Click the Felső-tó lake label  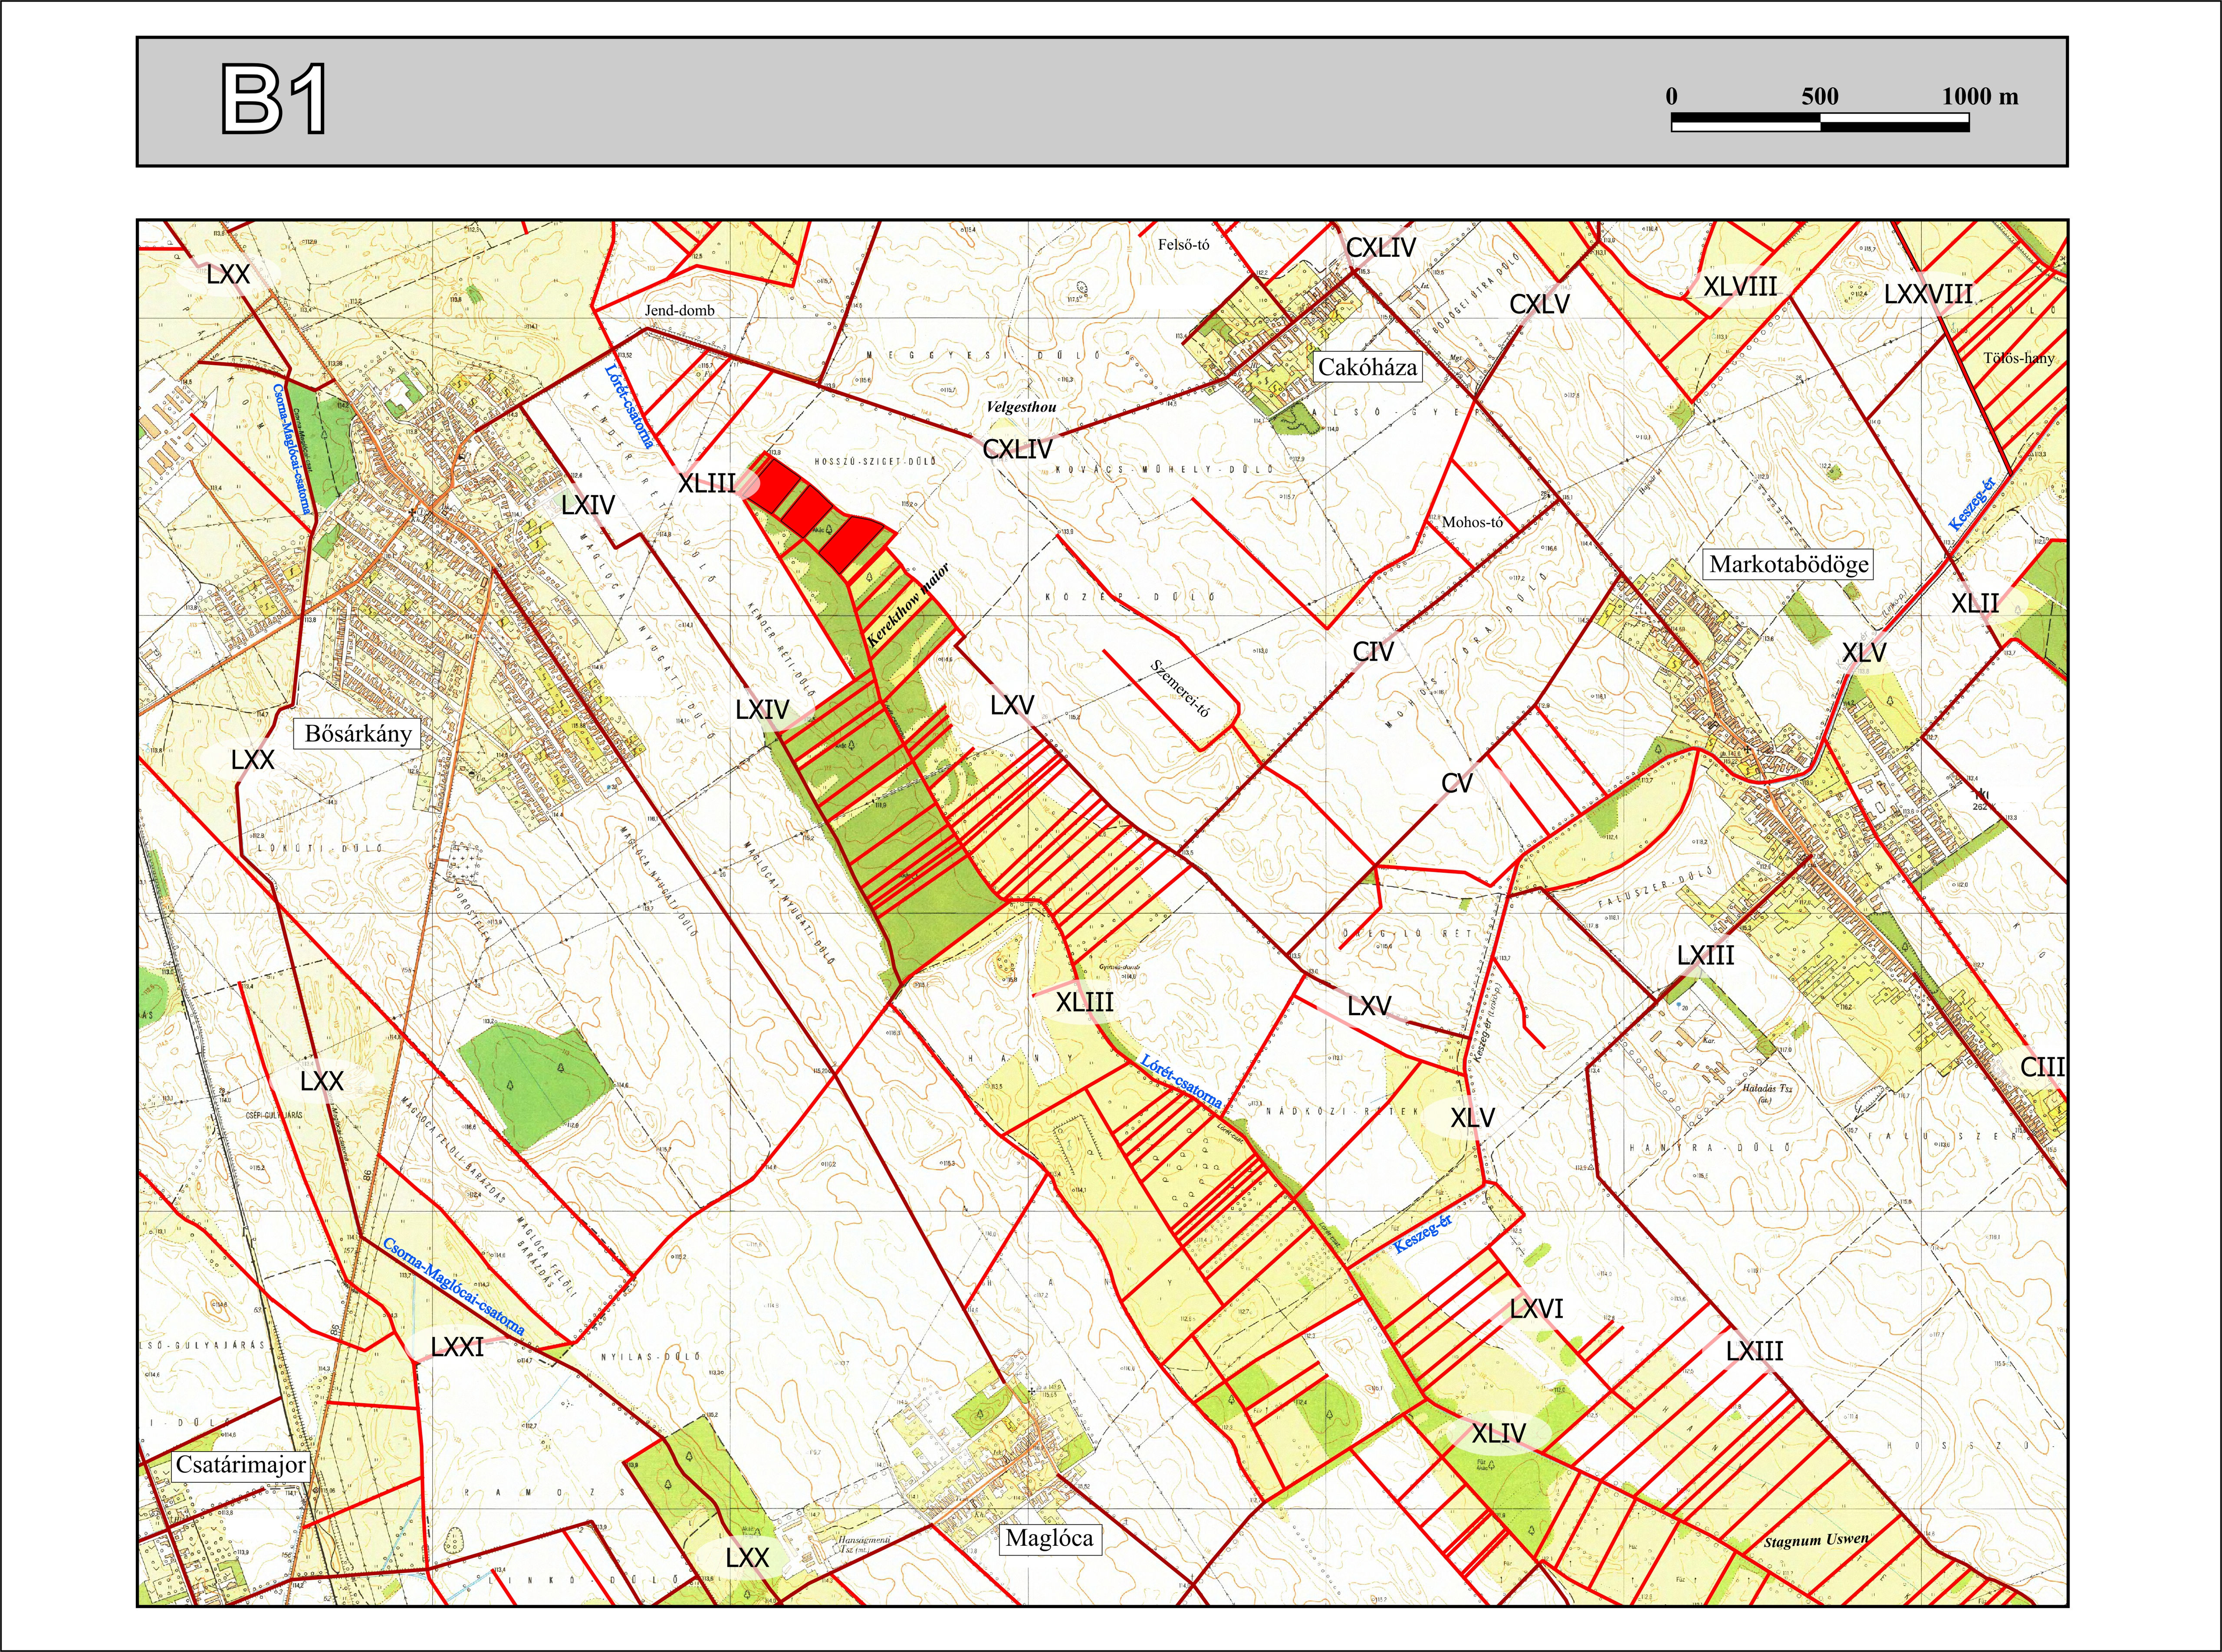(1183, 244)
